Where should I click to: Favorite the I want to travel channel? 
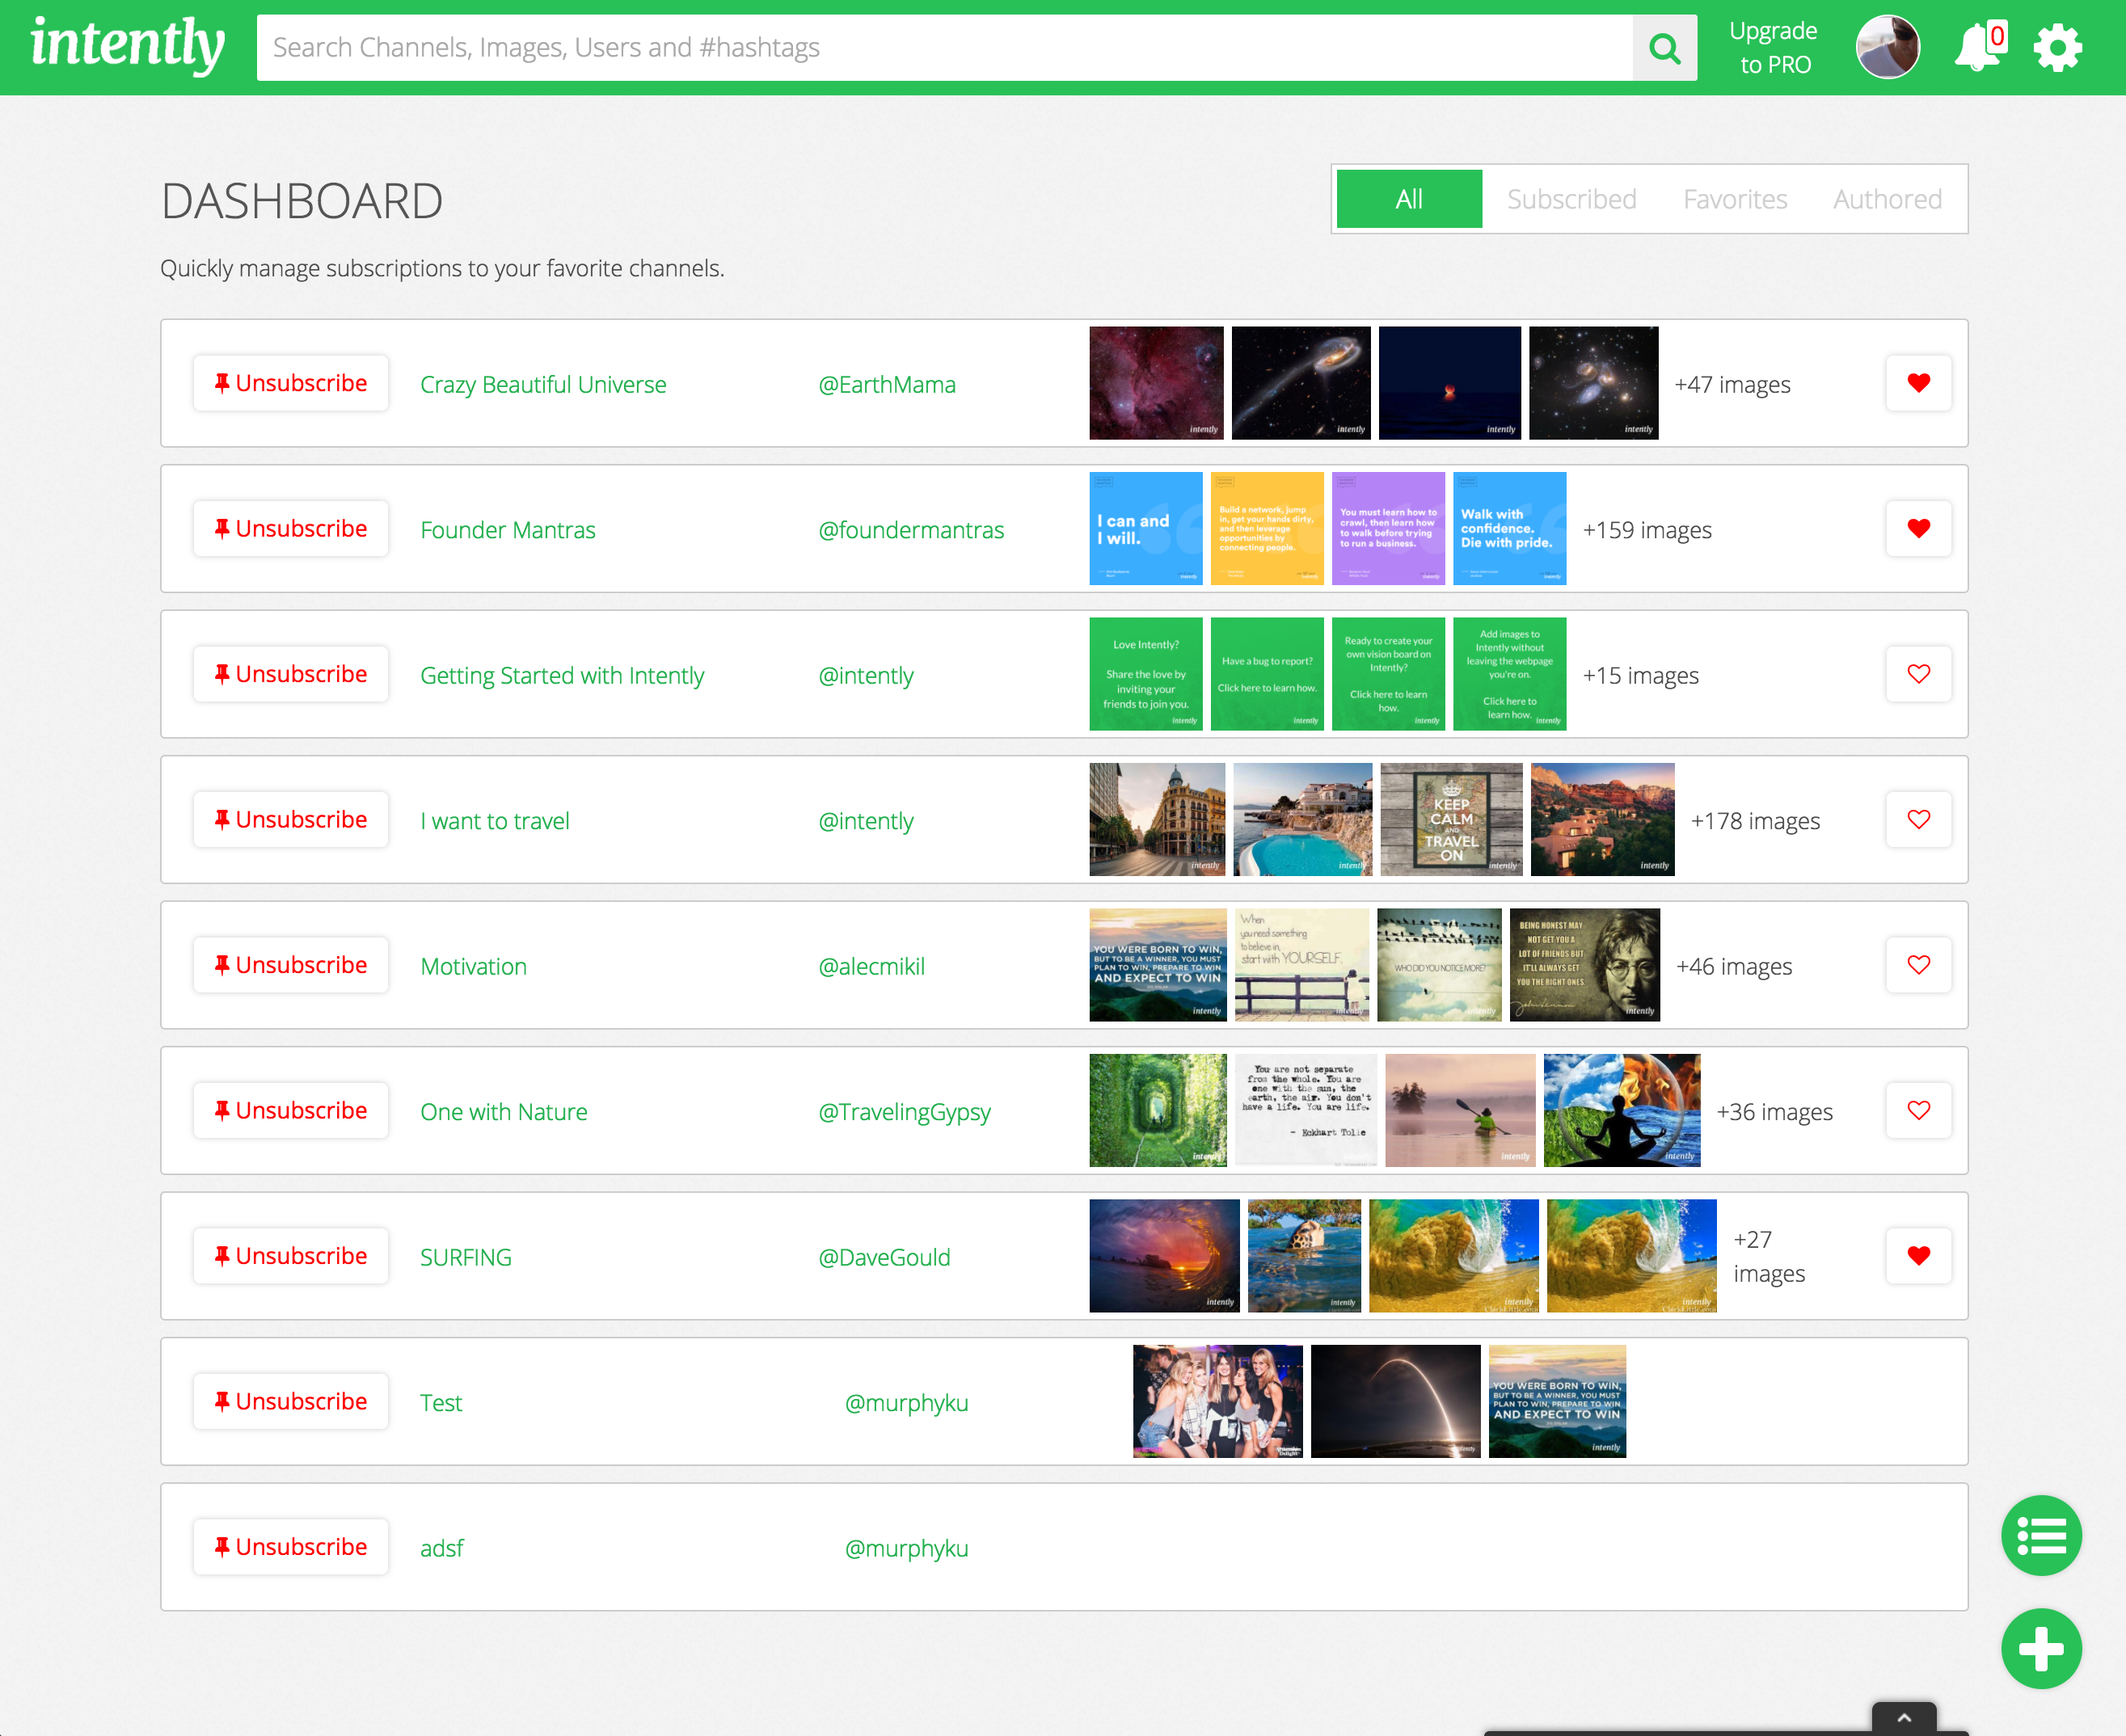pos(1917,820)
